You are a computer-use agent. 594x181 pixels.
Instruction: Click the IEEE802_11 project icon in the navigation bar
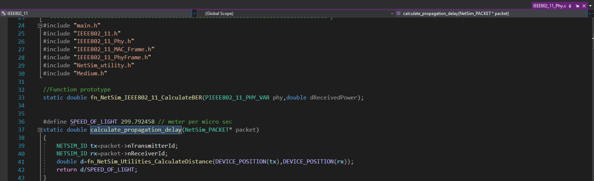[x=4, y=14]
